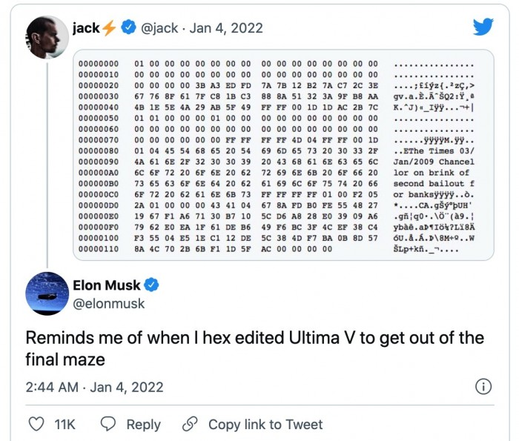
Task: Click "Copy link to Tweet" text
Action: 265,424
